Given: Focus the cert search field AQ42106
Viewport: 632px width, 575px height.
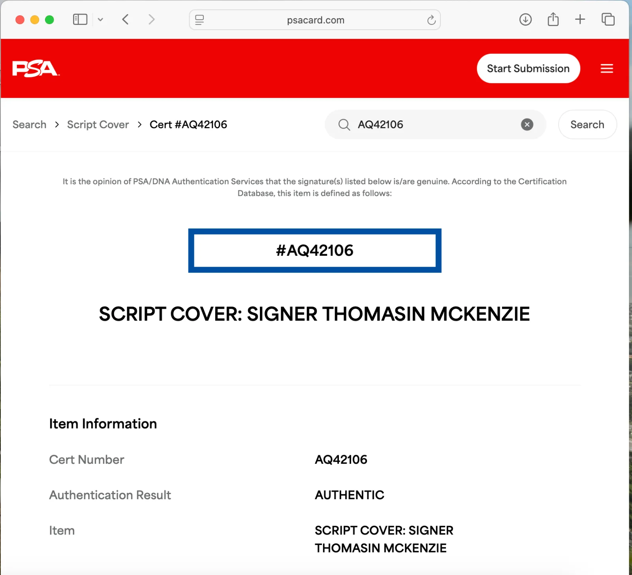Looking at the screenshot, I should (434, 125).
